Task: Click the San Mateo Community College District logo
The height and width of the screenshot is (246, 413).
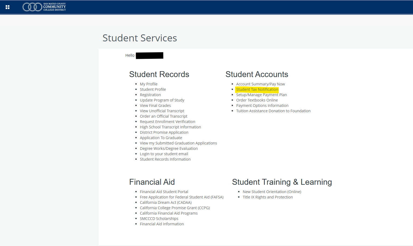Action: point(44,7)
